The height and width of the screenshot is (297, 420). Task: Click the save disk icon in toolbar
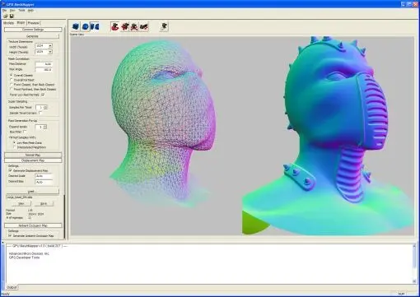coord(12,16)
